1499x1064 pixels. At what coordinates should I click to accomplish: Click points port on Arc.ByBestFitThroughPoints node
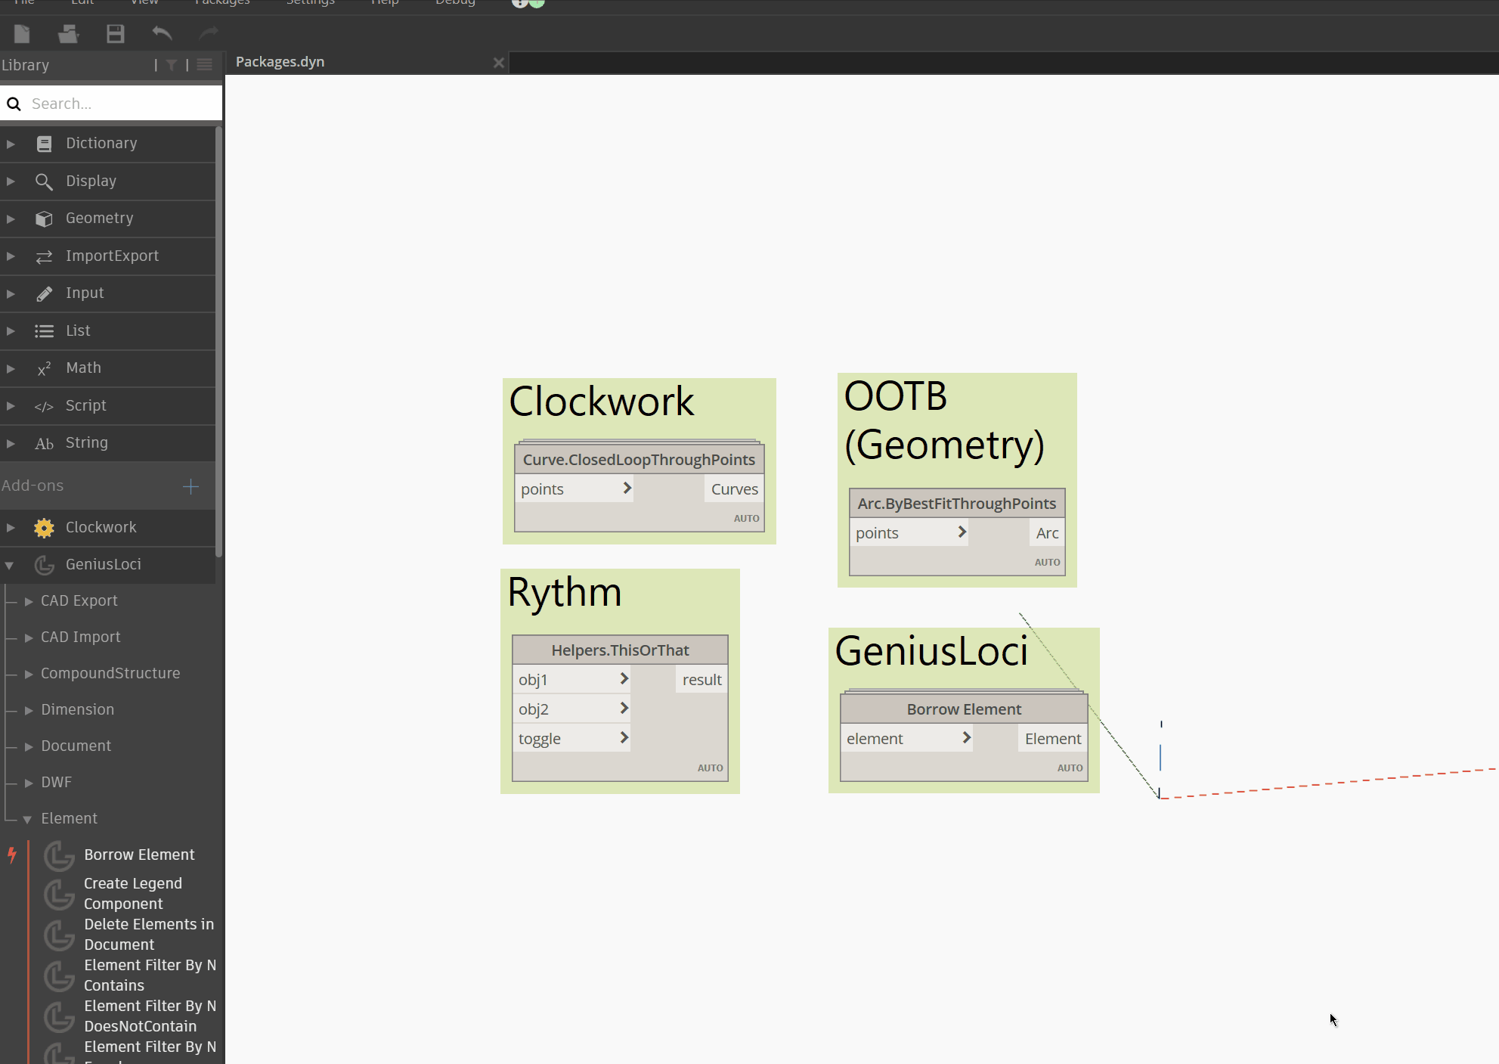pyautogui.click(x=909, y=532)
